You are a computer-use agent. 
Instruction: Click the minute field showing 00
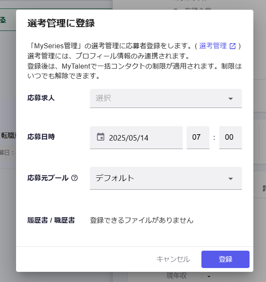(x=230, y=138)
